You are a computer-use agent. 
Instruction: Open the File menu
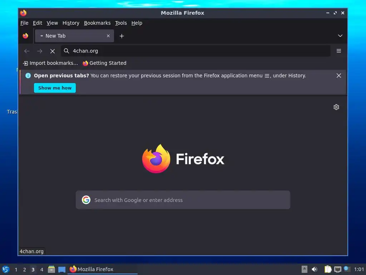[x=24, y=23]
